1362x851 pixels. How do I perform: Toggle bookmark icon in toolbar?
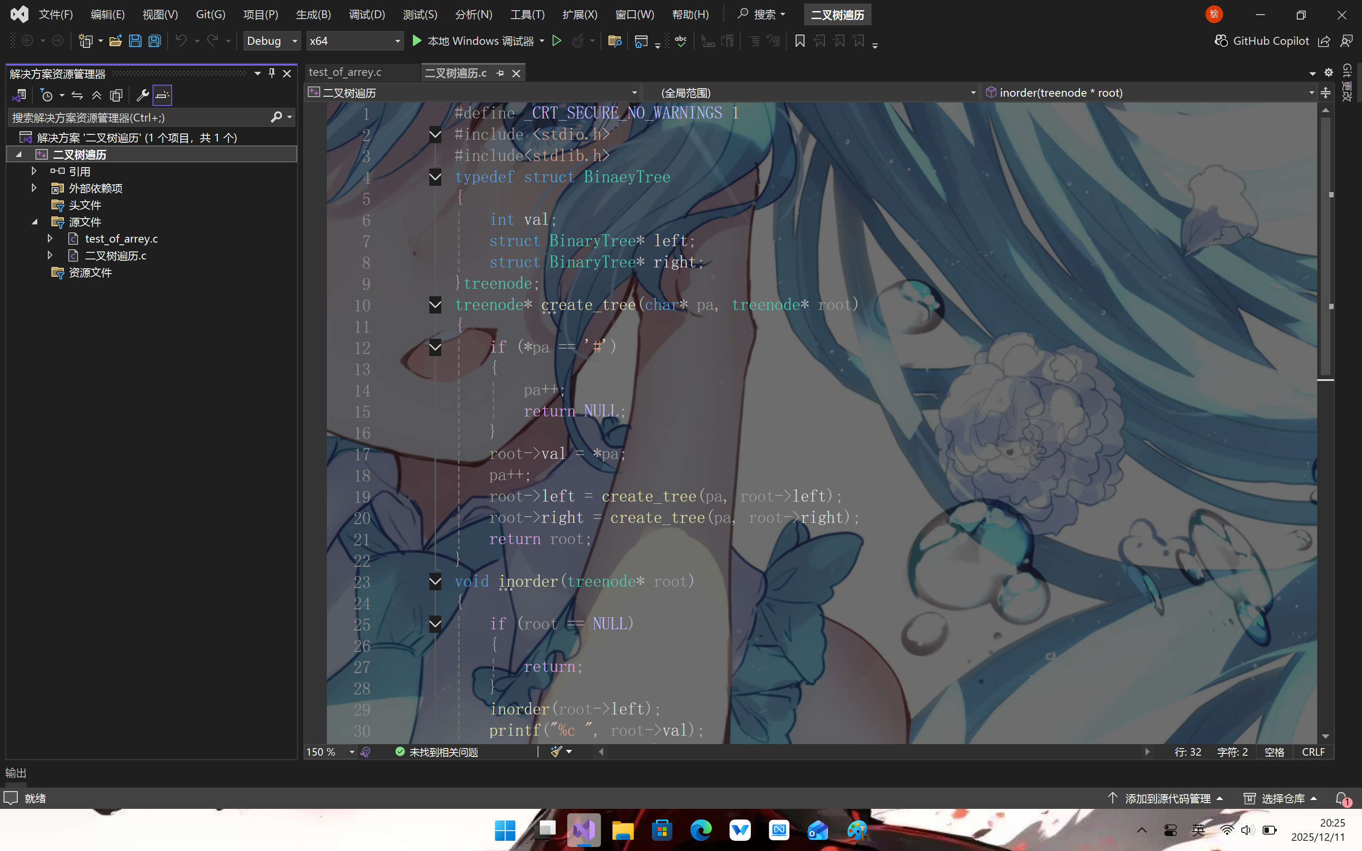pos(799,40)
